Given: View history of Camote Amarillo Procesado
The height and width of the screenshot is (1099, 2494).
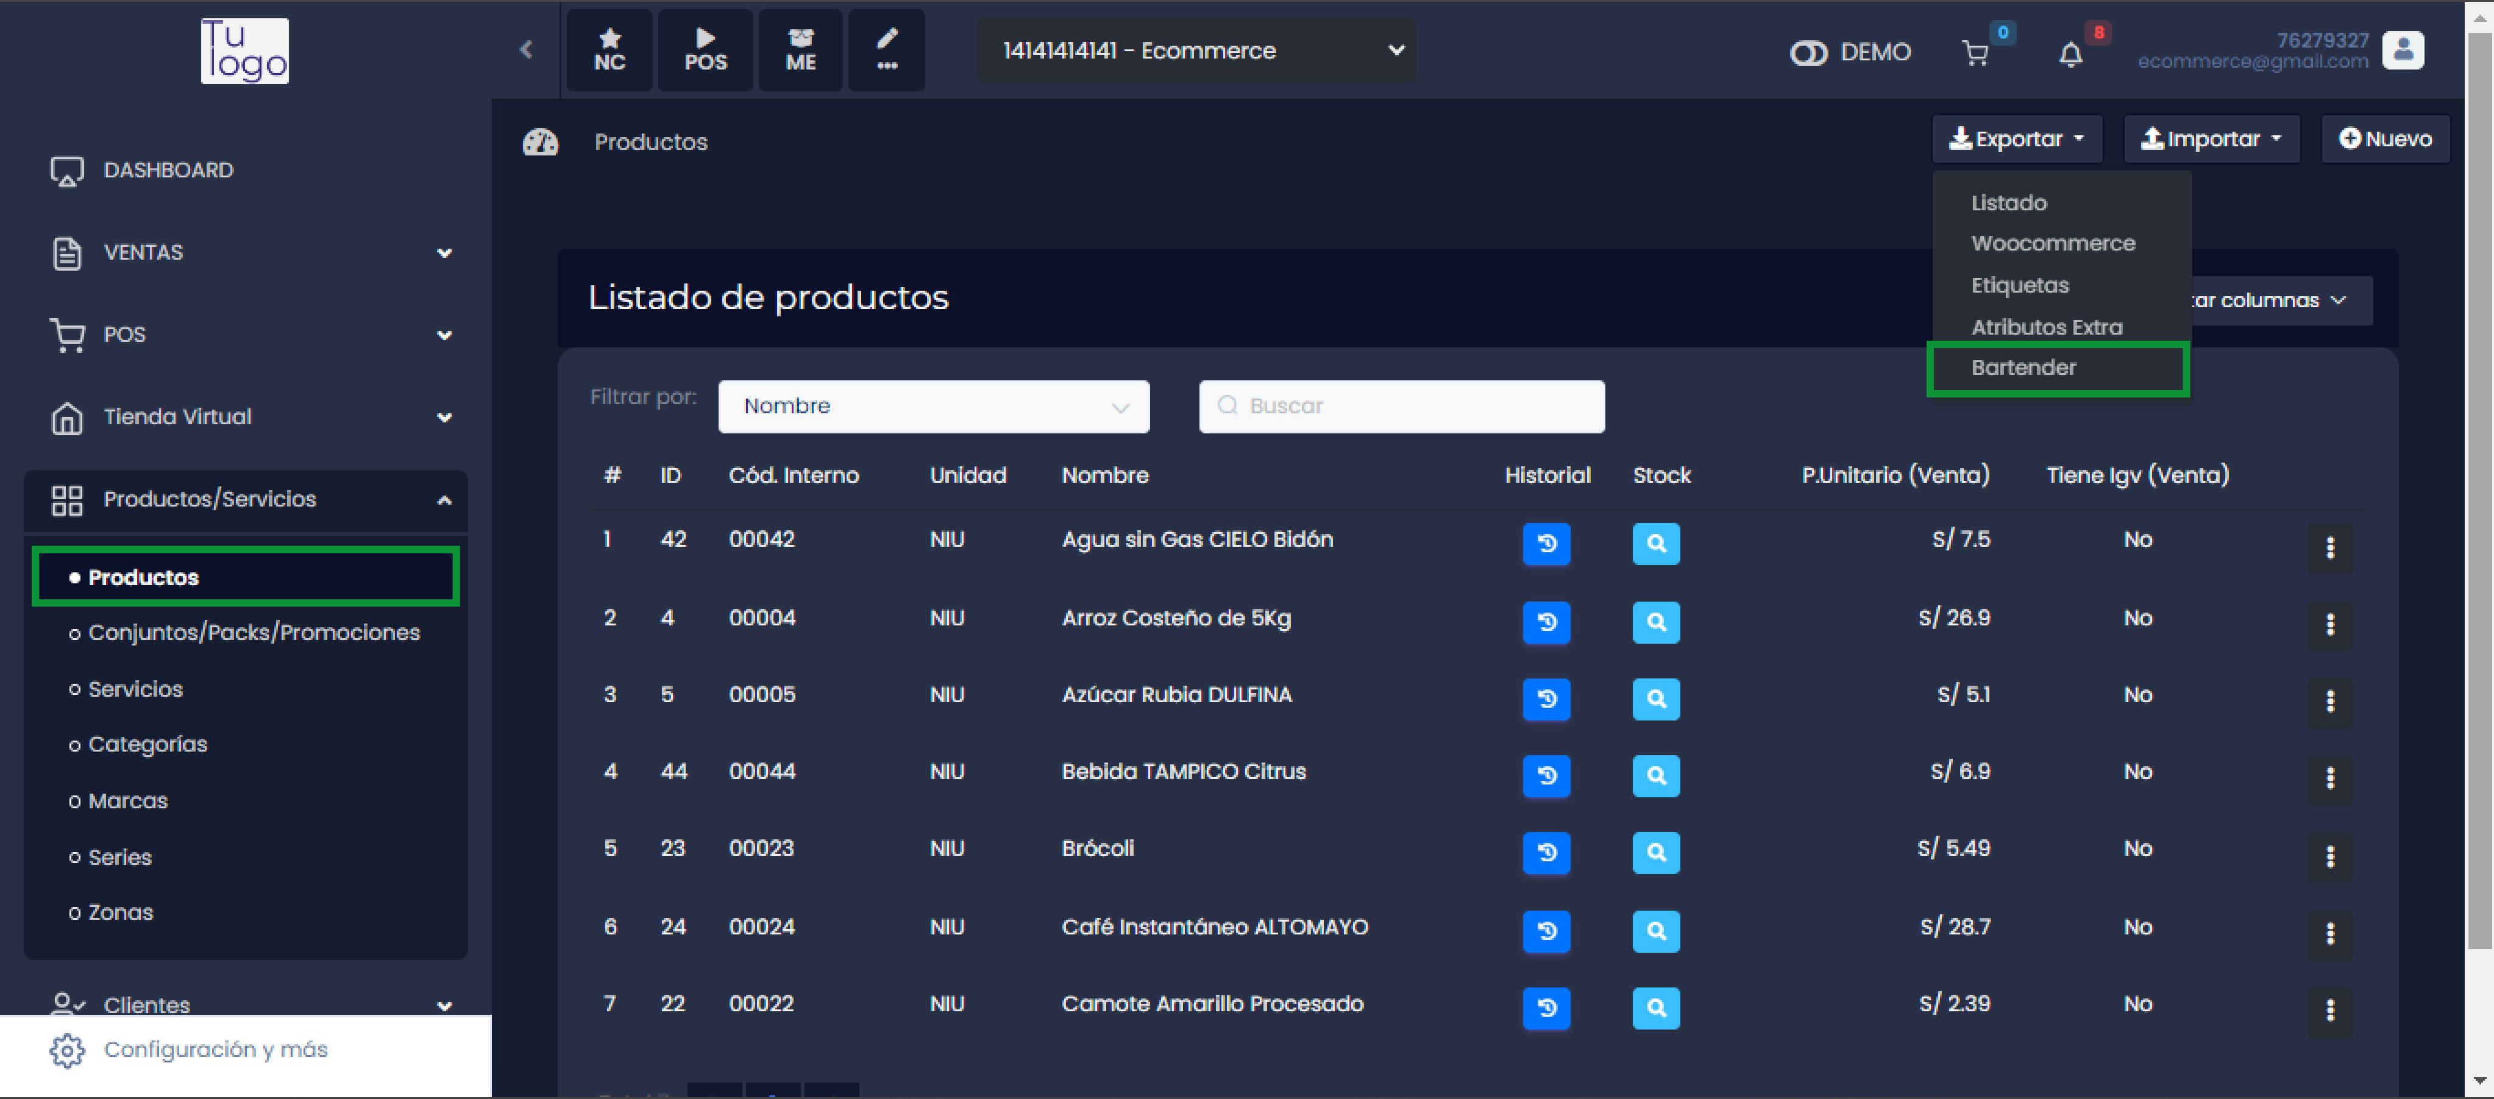Looking at the screenshot, I should coord(1546,1008).
